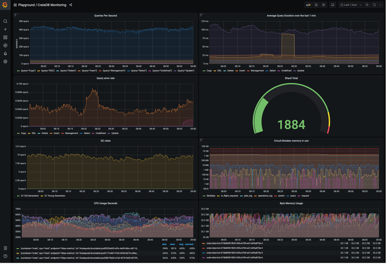Click the Create plus icon in sidebar
This screenshot has width=387, height=264.
click(5, 30)
